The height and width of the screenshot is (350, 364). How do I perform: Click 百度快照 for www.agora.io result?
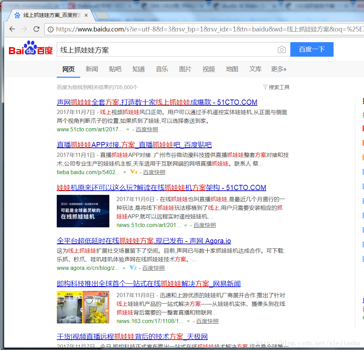(x=153, y=268)
